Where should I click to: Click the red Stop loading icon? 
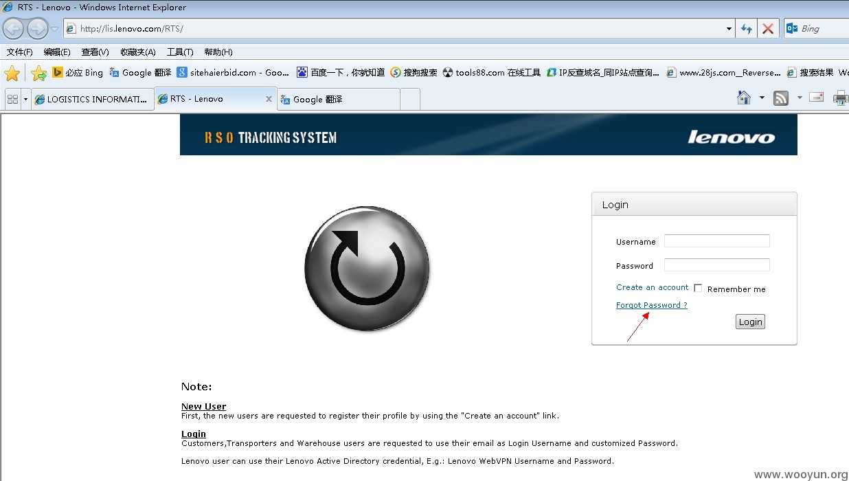point(768,29)
